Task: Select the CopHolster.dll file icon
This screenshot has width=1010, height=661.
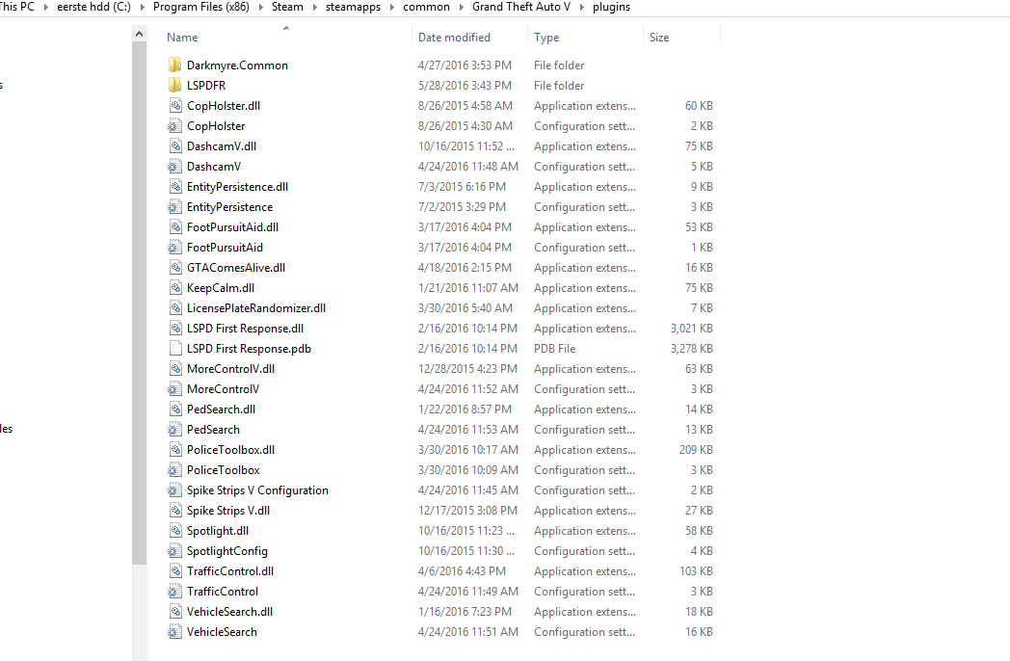Action: coord(174,106)
